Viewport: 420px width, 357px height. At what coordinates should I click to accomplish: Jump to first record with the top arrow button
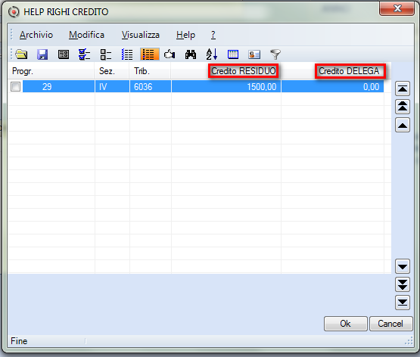pos(403,88)
